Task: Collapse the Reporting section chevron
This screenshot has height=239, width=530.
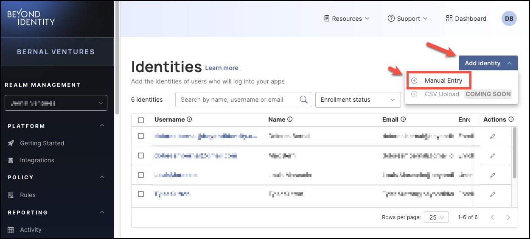Action: [x=102, y=212]
